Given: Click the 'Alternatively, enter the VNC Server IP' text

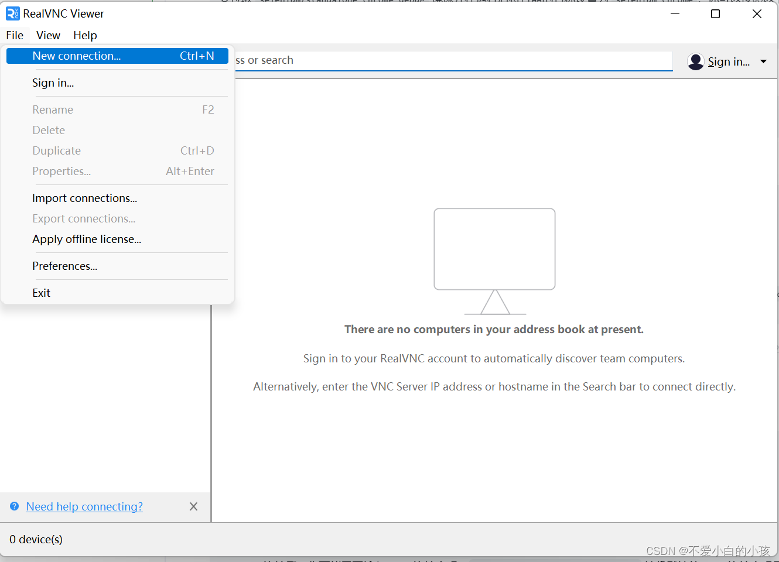Looking at the screenshot, I should tap(494, 386).
